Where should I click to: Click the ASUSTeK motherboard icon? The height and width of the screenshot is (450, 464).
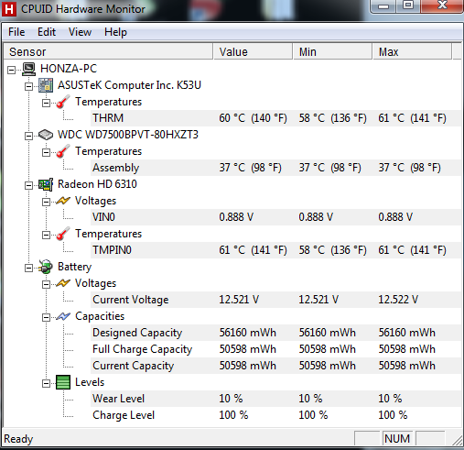tap(46, 85)
